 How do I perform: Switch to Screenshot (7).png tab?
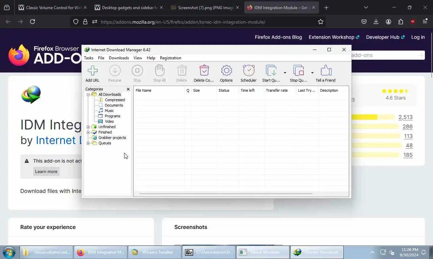click(x=205, y=7)
